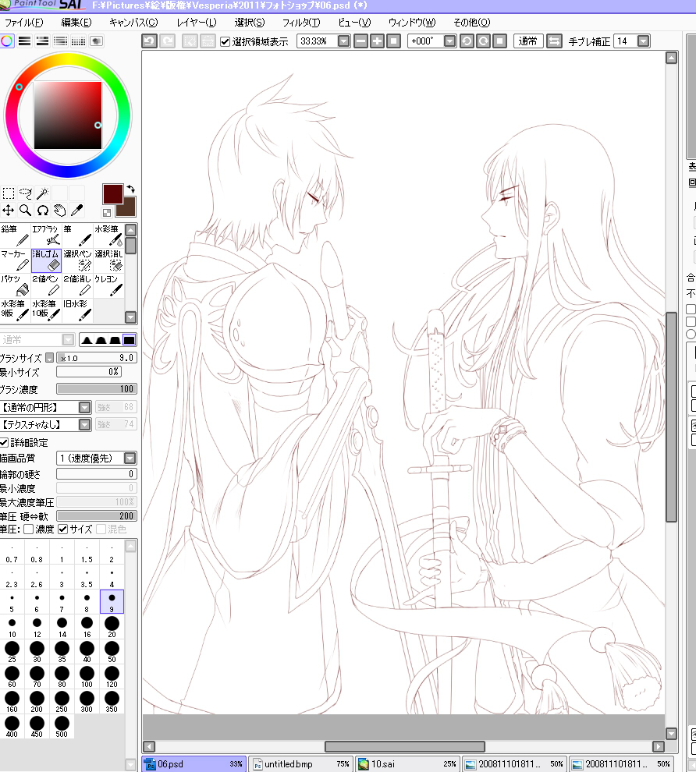Show the swatches grid panel icon
The width and height of the screenshot is (696, 772).
pyautogui.click(x=78, y=41)
